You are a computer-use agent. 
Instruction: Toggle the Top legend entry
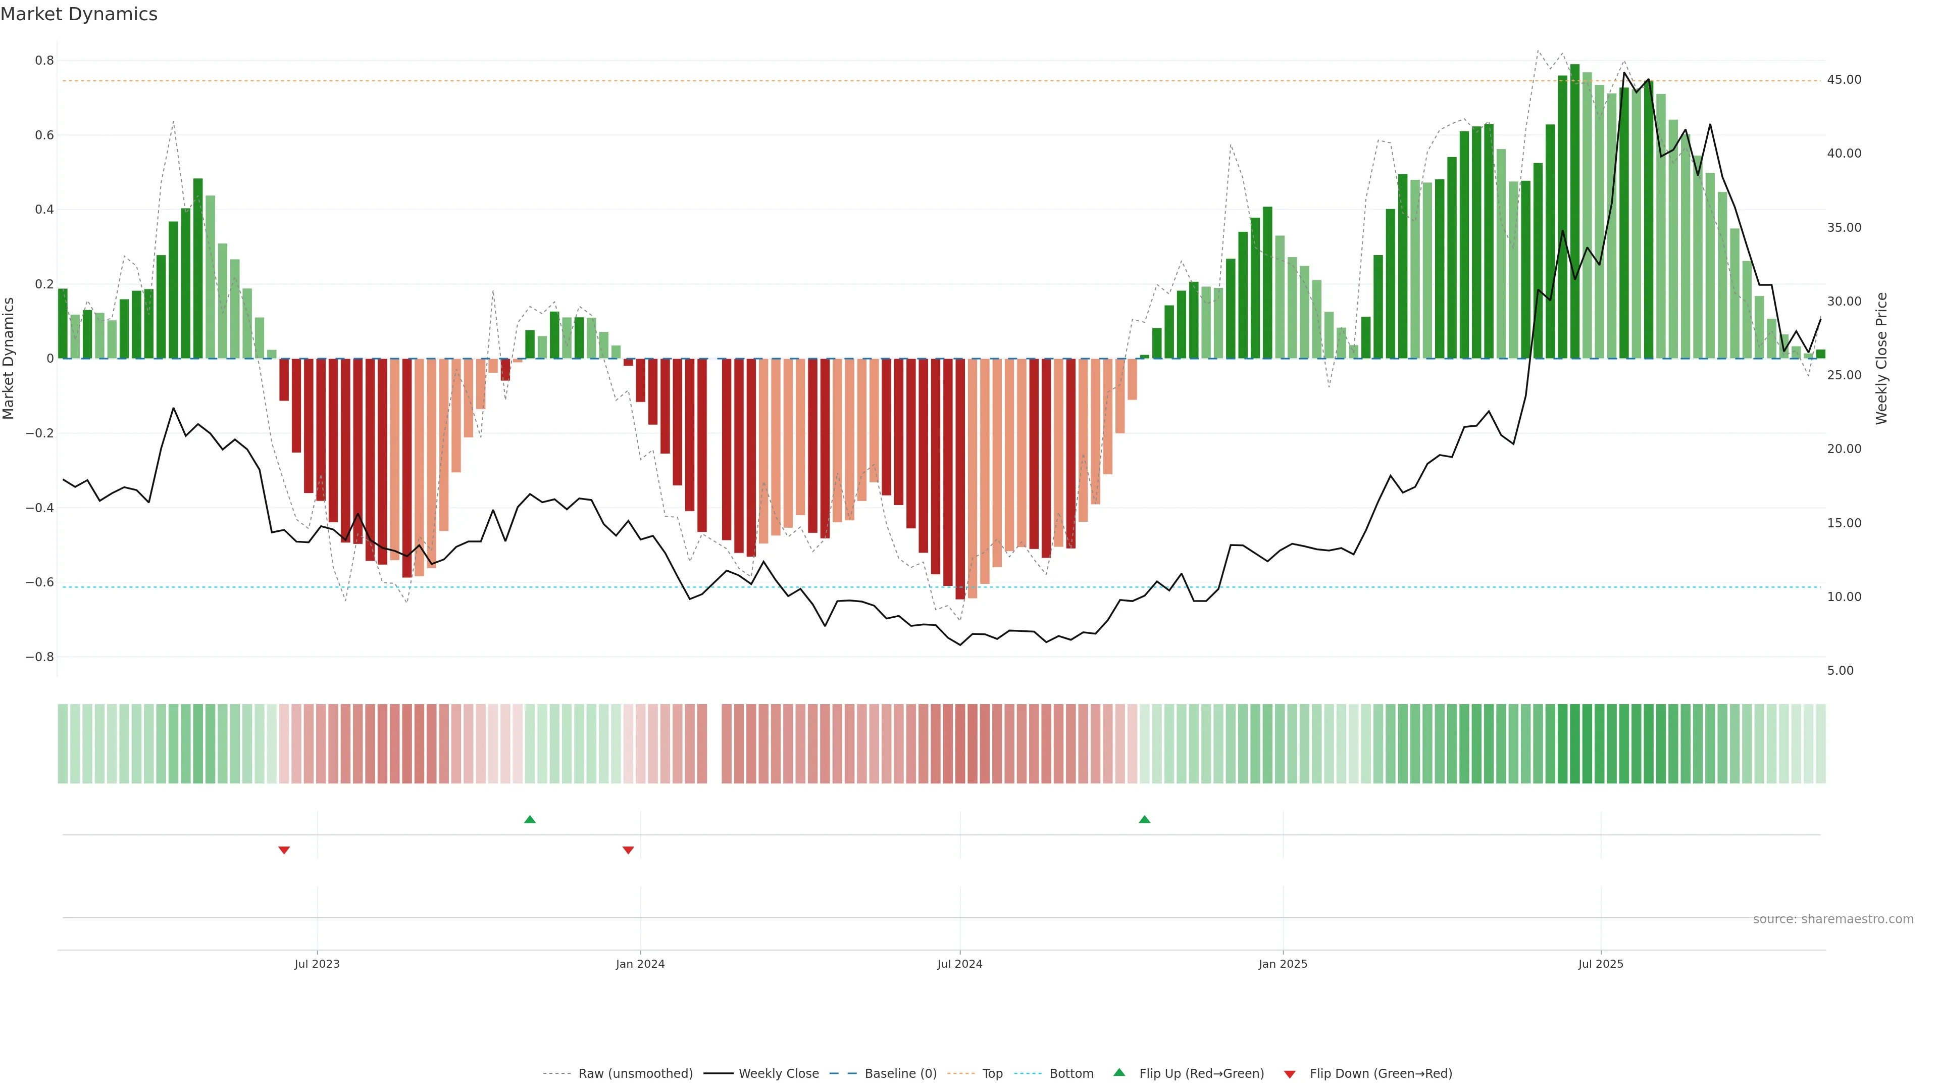992,1074
